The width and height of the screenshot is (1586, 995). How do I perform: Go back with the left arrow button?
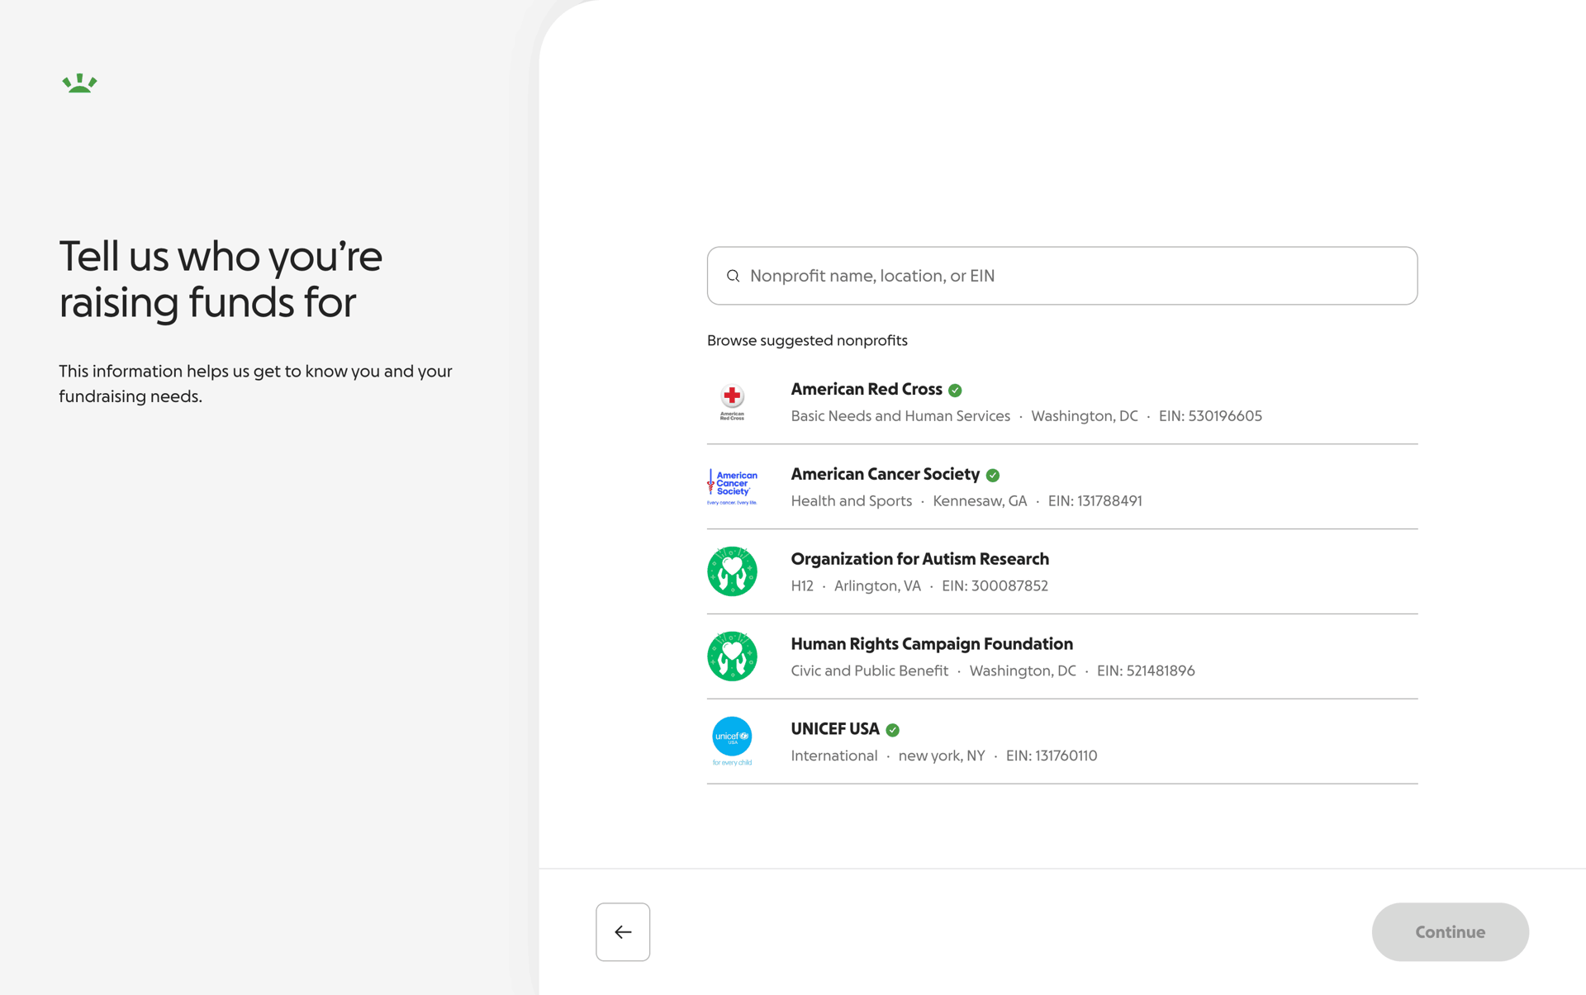click(x=623, y=931)
